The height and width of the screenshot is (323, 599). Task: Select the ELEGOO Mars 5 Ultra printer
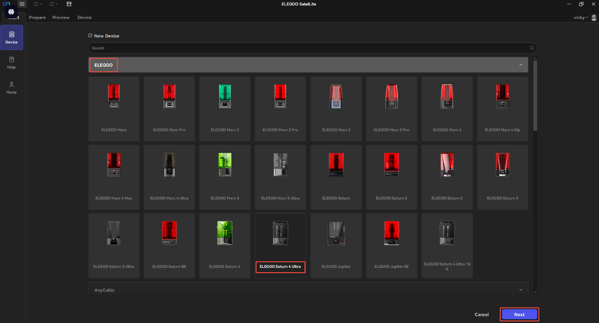(x=280, y=177)
